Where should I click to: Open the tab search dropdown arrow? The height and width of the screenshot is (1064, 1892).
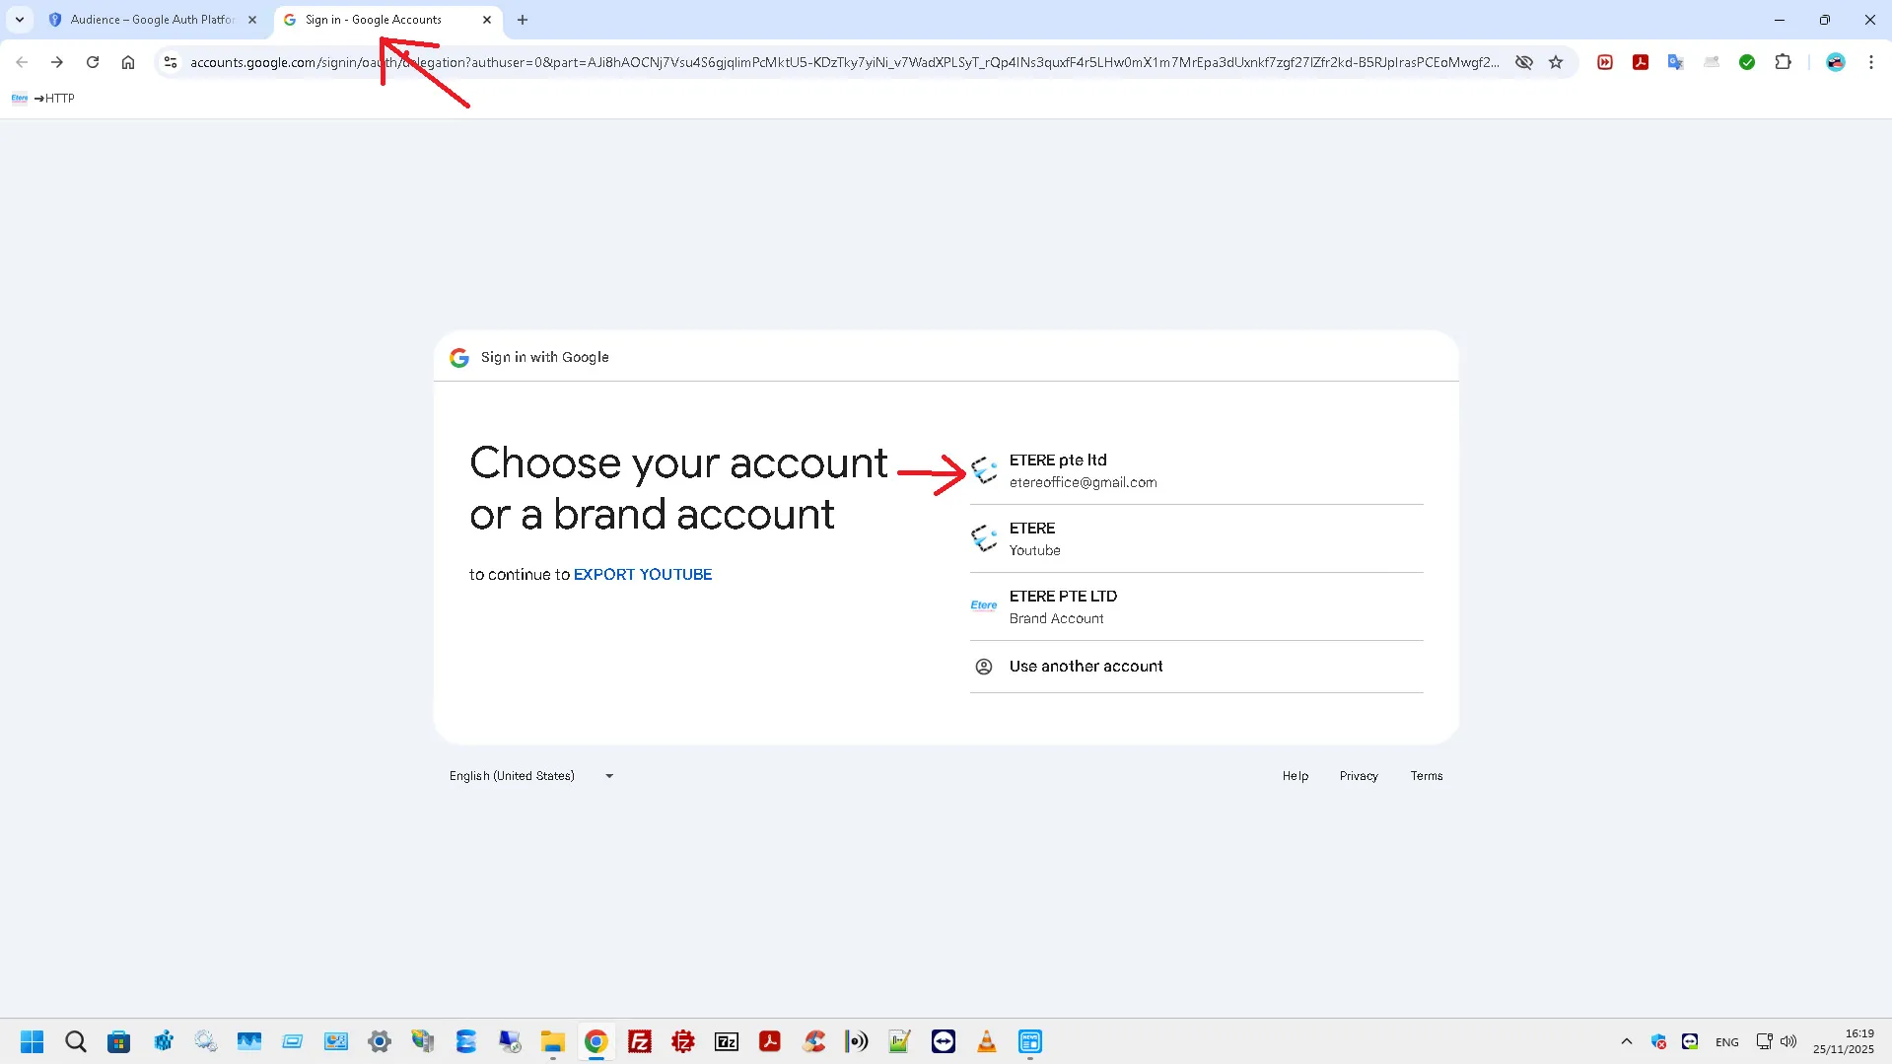(x=20, y=20)
